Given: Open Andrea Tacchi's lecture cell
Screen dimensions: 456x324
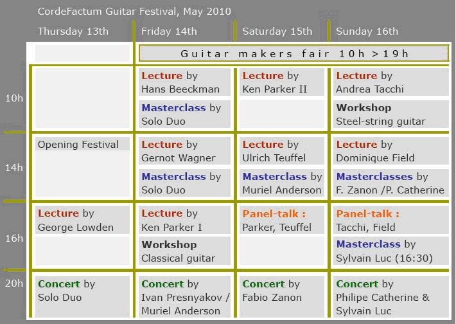Looking at the screenshot, I should 390,82.
